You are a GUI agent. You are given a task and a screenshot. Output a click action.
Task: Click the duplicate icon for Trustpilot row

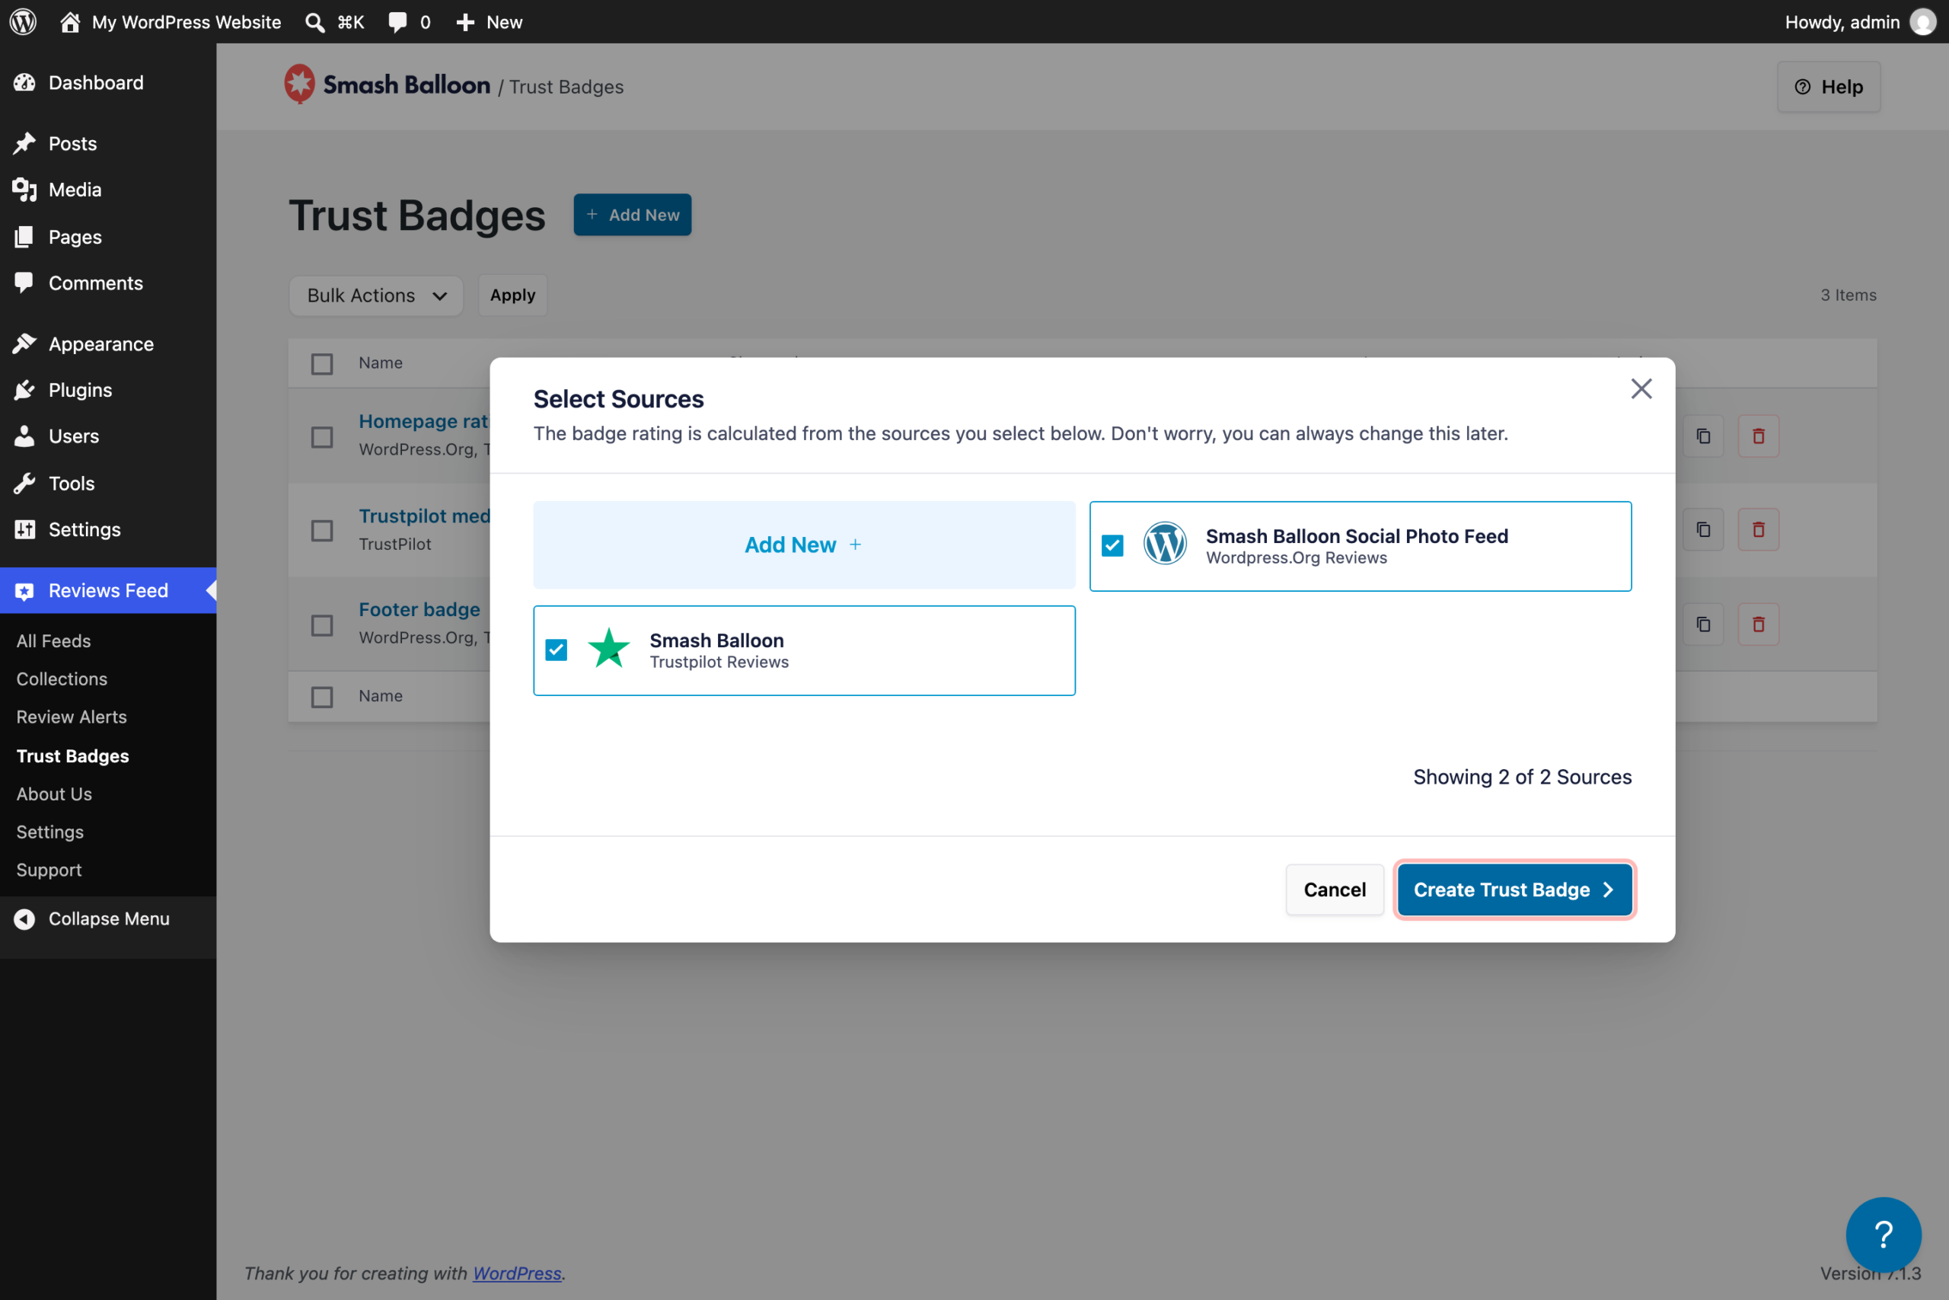tap(1703, 529)
